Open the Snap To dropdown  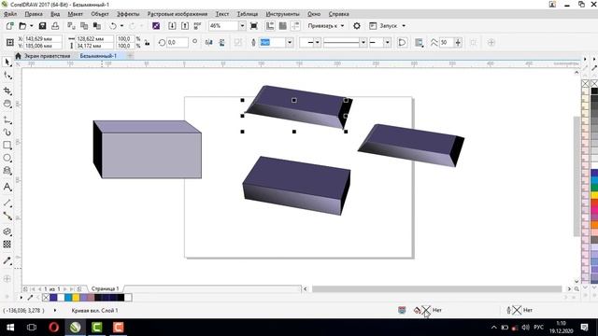[326, 26]
